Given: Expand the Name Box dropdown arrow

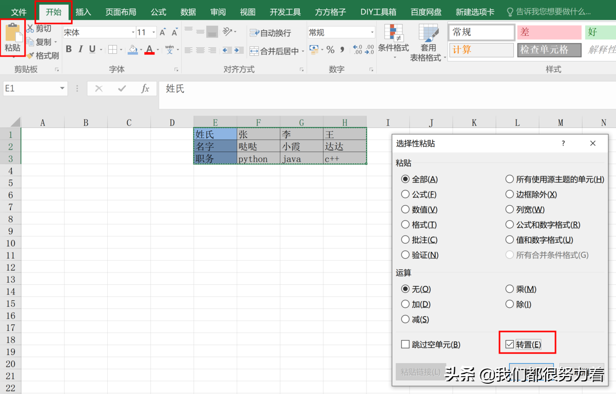Looking at the screenshot, I should point(62,89).
